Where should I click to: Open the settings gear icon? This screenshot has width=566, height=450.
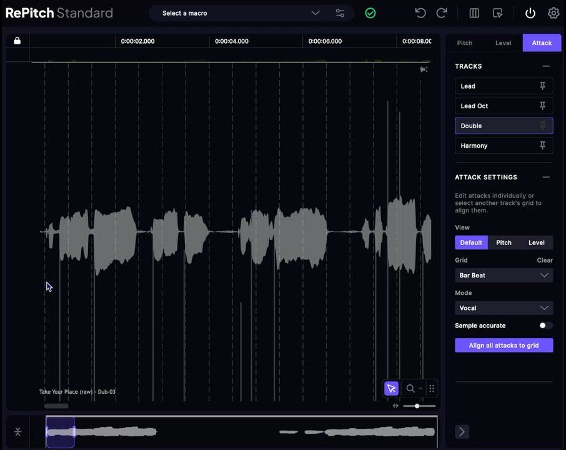click(554, 13)
